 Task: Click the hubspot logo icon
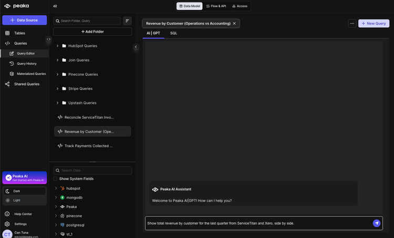pyautogui.click(x=63, y=188)
